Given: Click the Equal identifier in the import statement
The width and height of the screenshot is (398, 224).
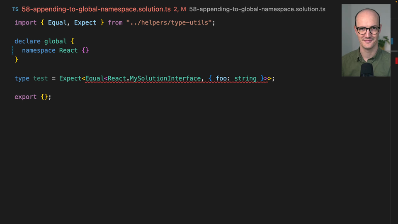Looking at the screenshot, I should pos(57,22).
